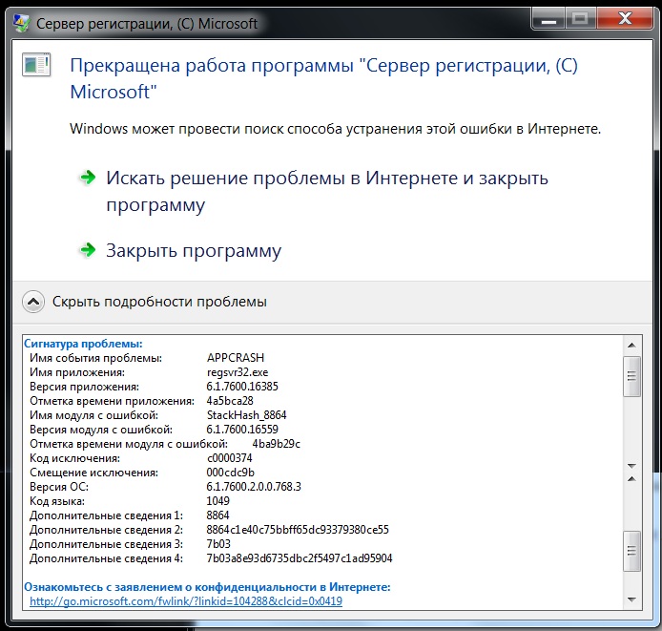662x631 pixels.
Task: Click the program crash icon beside the heading
Action: 37,65
